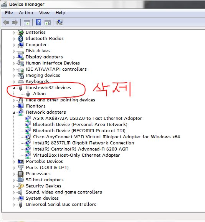
Task: Expand Universal Serial Bus controllers node
Action: (x=14, y=205)
